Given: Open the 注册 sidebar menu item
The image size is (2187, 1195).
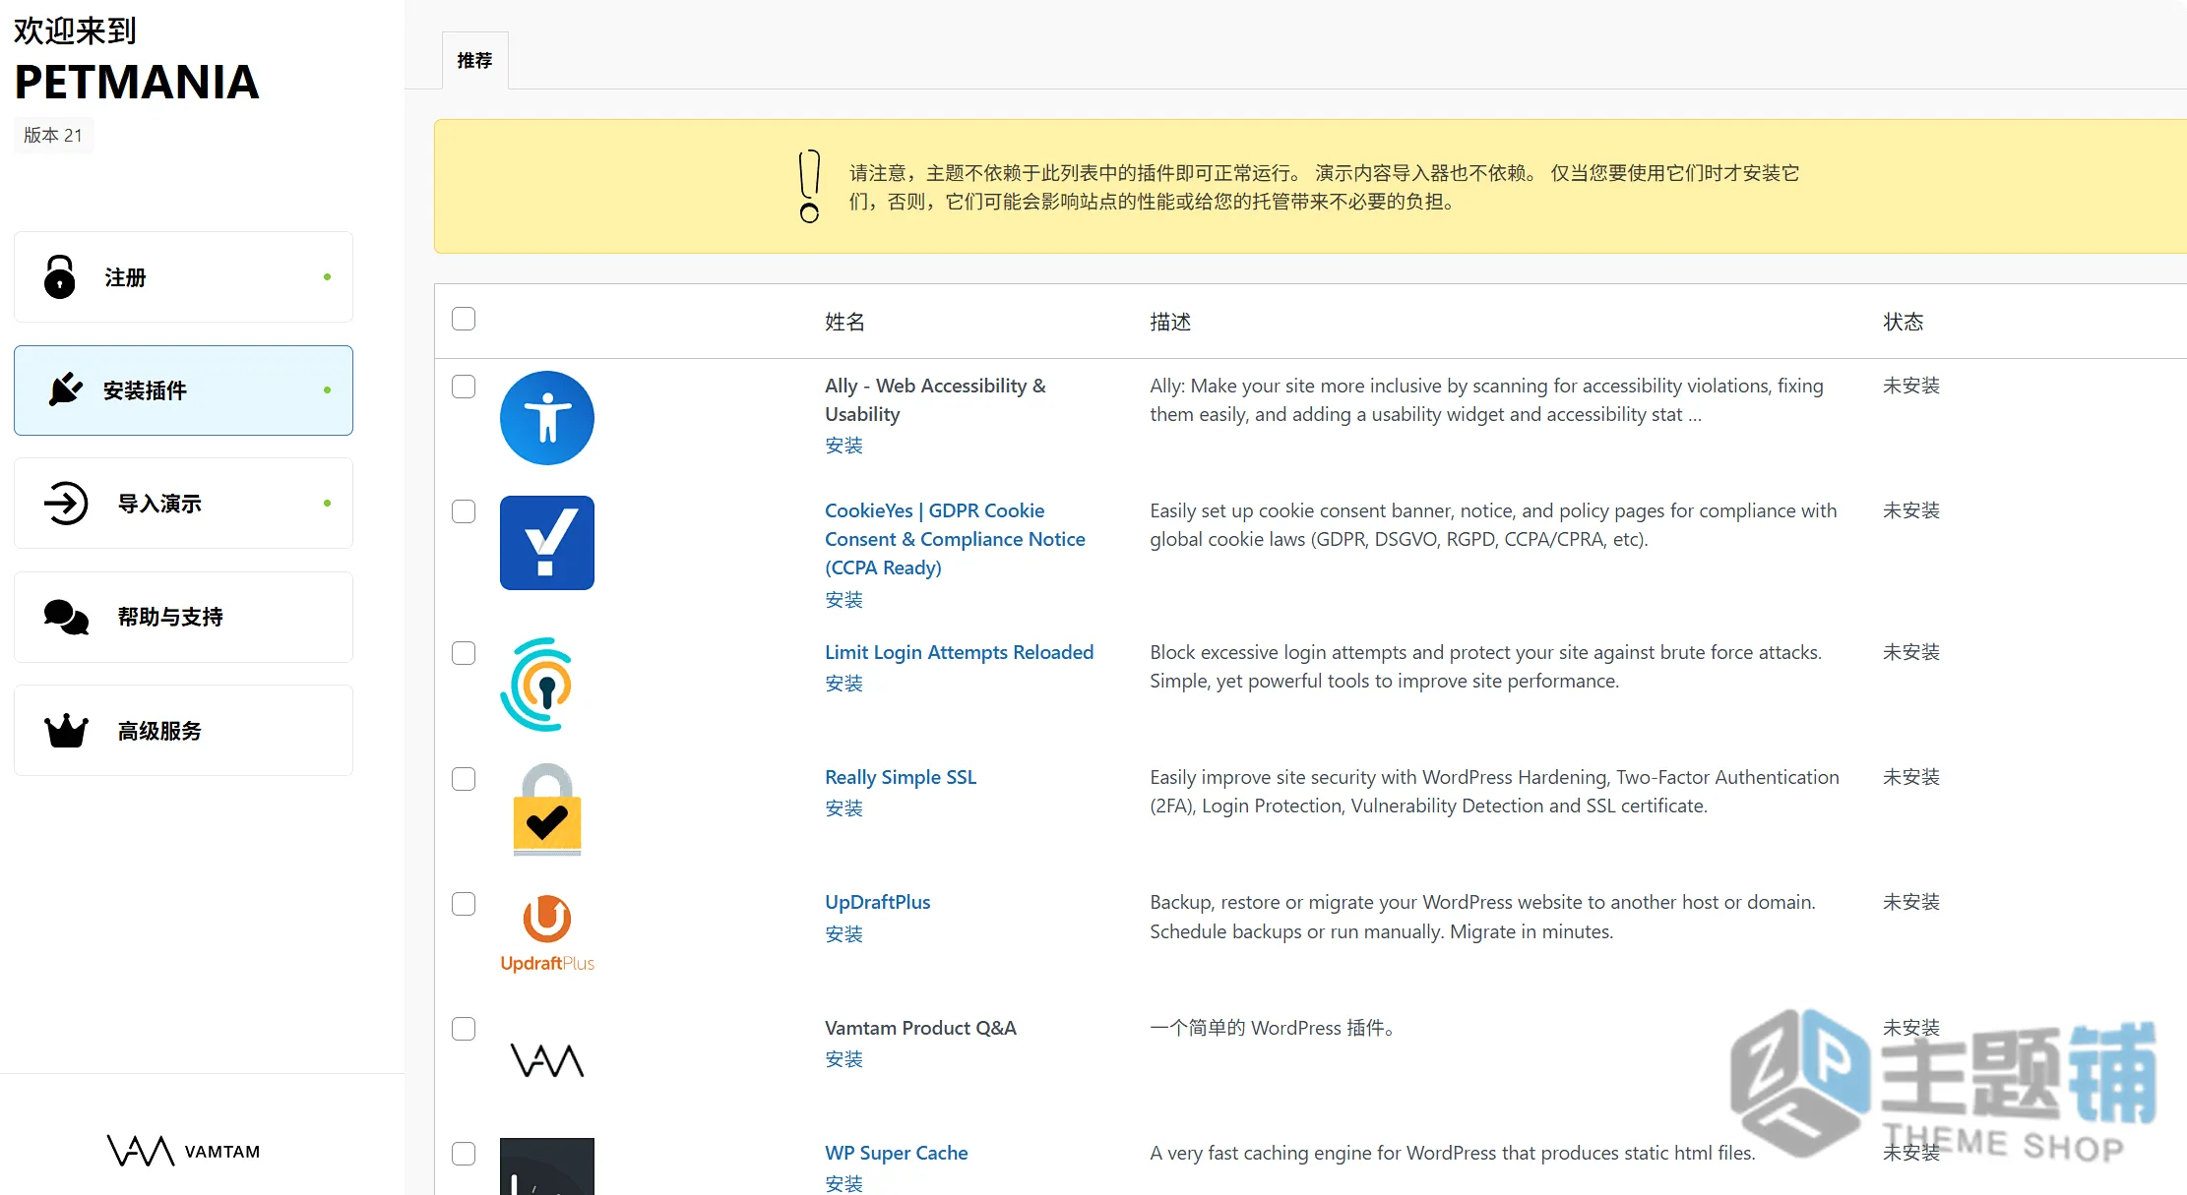Looking at the screenshot, I should point(183,277).
